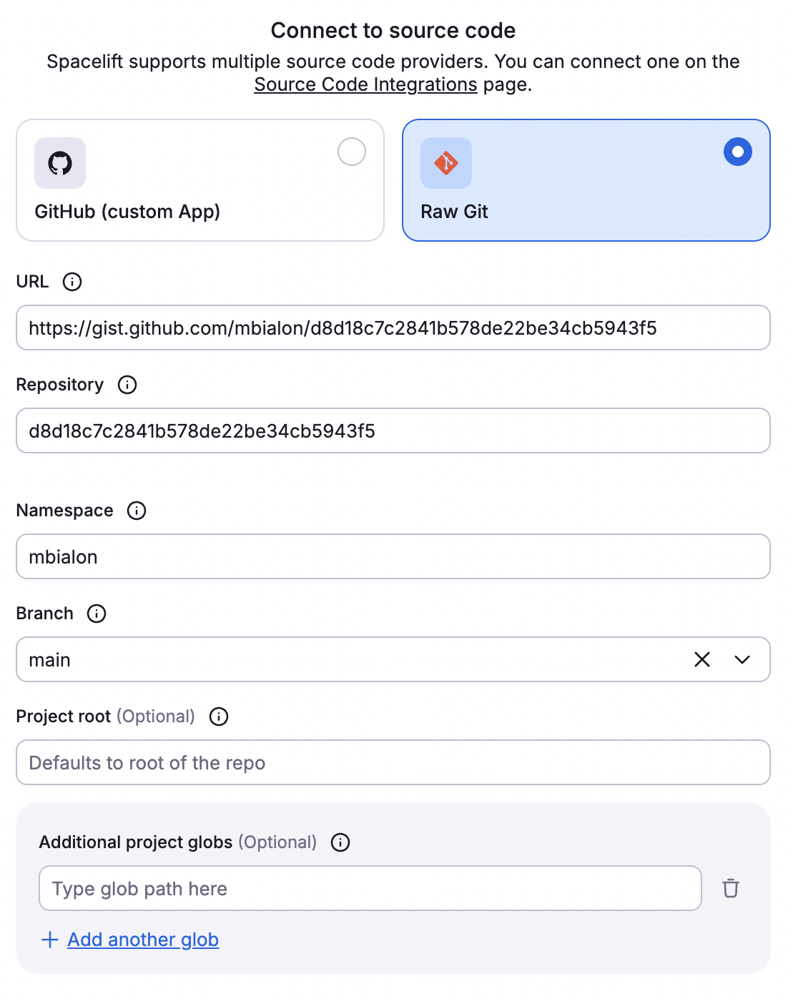Switch to the Raw Git source option

click(586, 180)
